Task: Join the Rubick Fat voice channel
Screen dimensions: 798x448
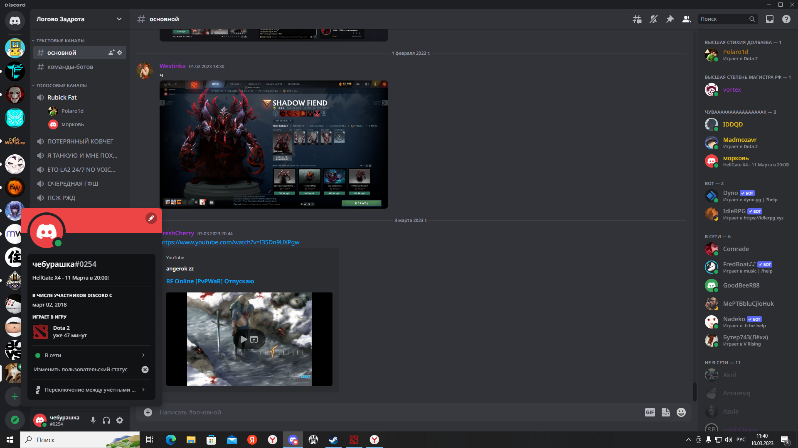Action: pos(79,97)
